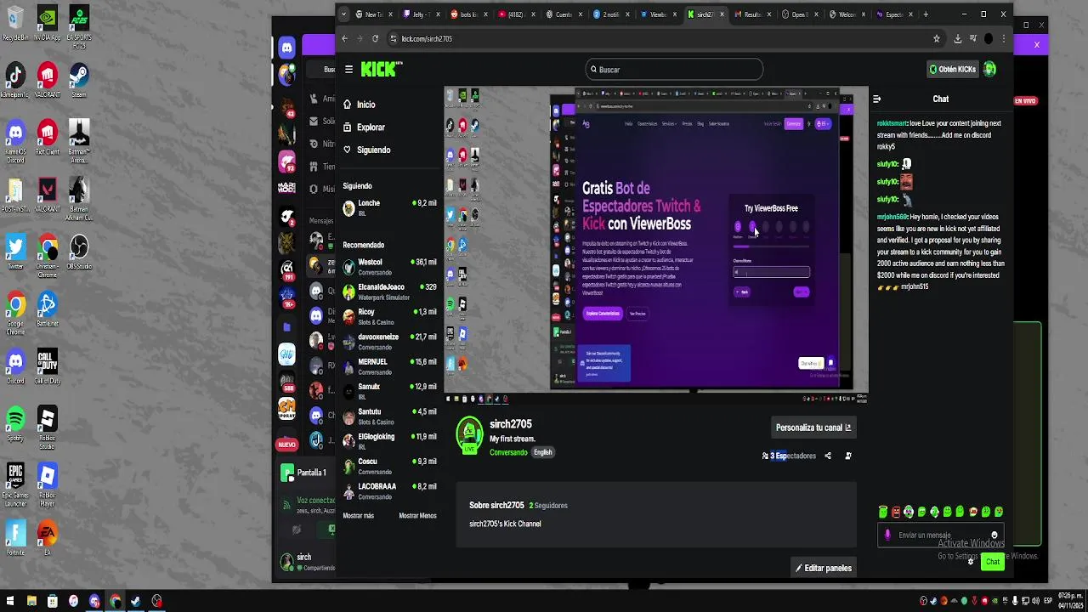
Task: Open Steam desktop shortcut
Action: tap(79, 81)
